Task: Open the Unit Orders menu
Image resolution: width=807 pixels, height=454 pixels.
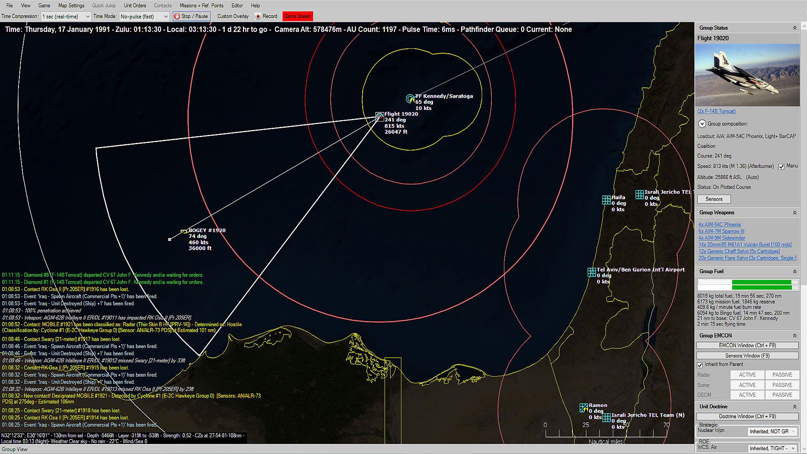Action: coord(134,5)
